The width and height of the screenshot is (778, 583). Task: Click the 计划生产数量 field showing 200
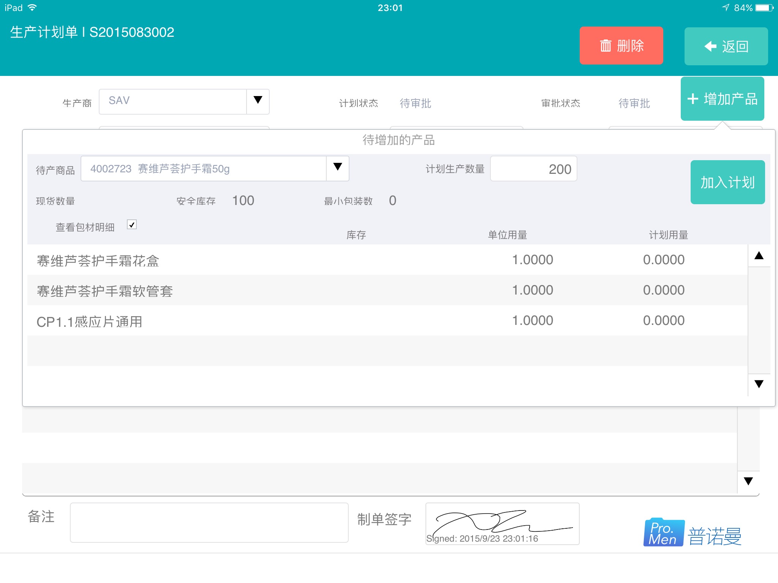coord(533,169)
